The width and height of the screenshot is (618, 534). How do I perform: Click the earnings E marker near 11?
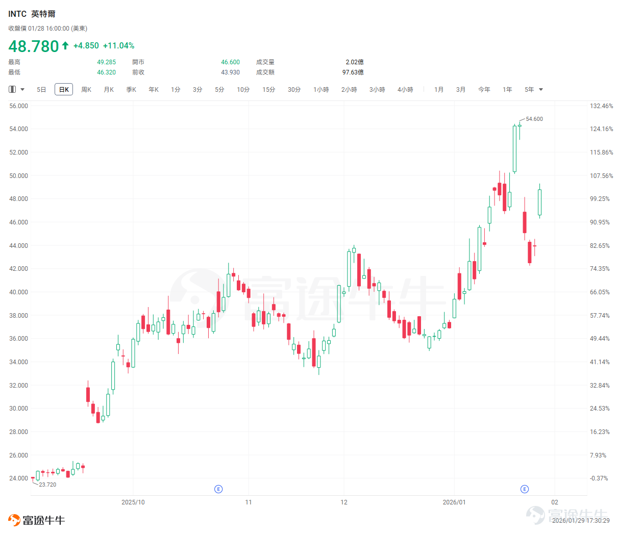click(x=218, y=489)
